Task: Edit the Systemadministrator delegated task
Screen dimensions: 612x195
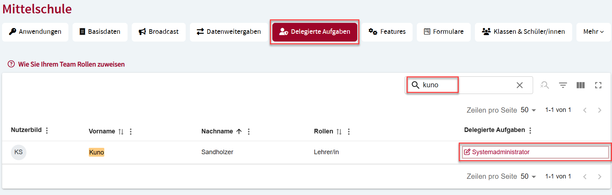Action: pyautogui.click(x=496, y=152)
